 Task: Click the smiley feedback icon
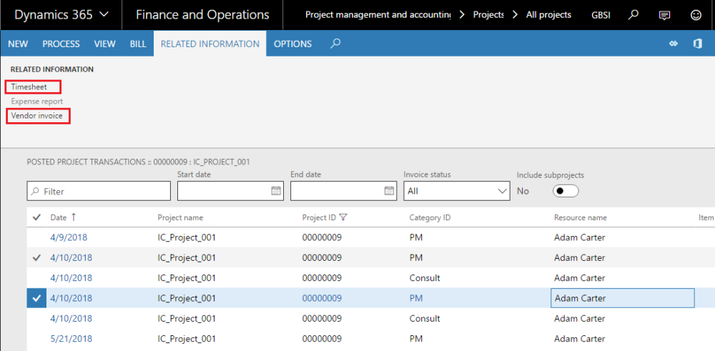[x=696, y=15]
